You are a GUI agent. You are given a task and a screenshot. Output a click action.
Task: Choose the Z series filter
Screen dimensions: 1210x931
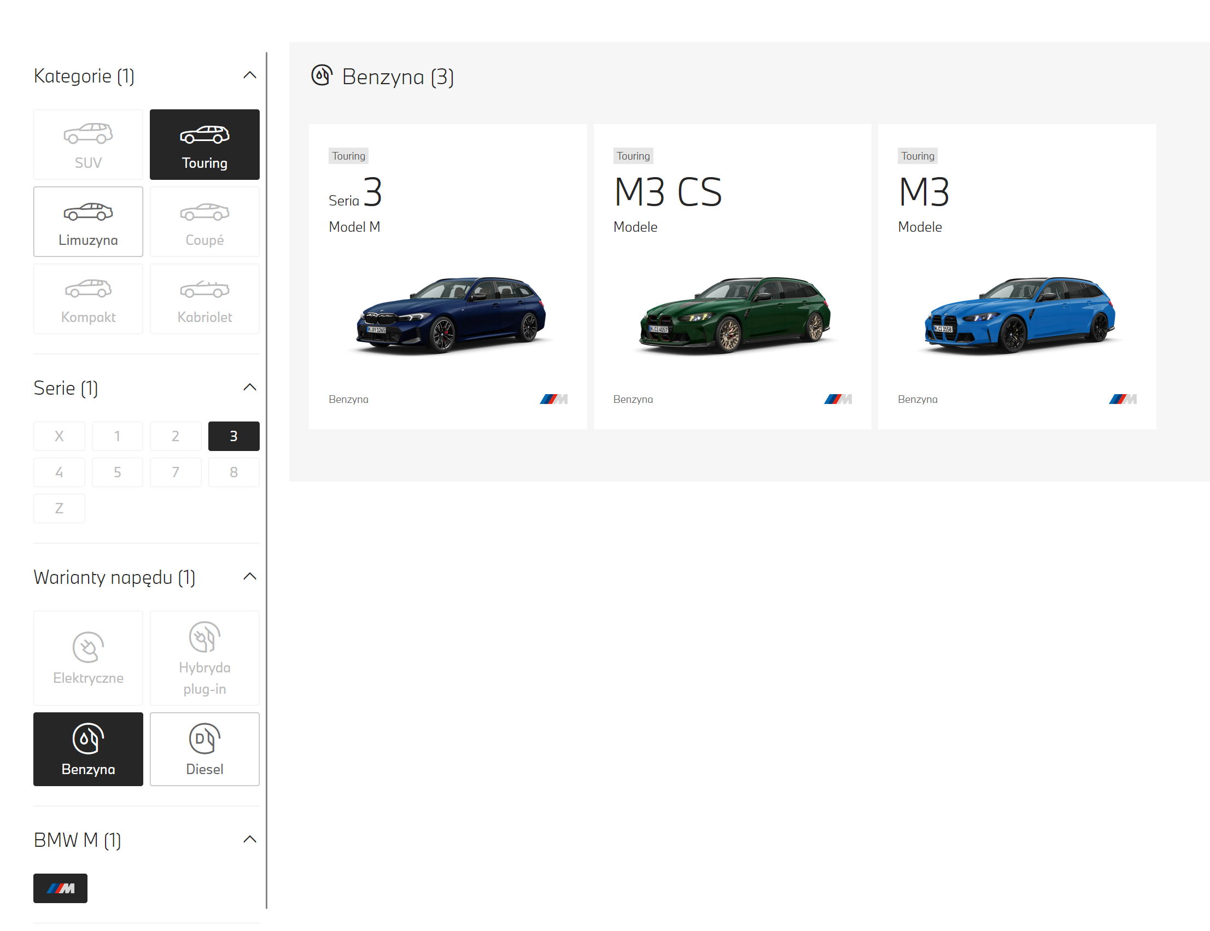pyautogui.click(x=59, y=508)
